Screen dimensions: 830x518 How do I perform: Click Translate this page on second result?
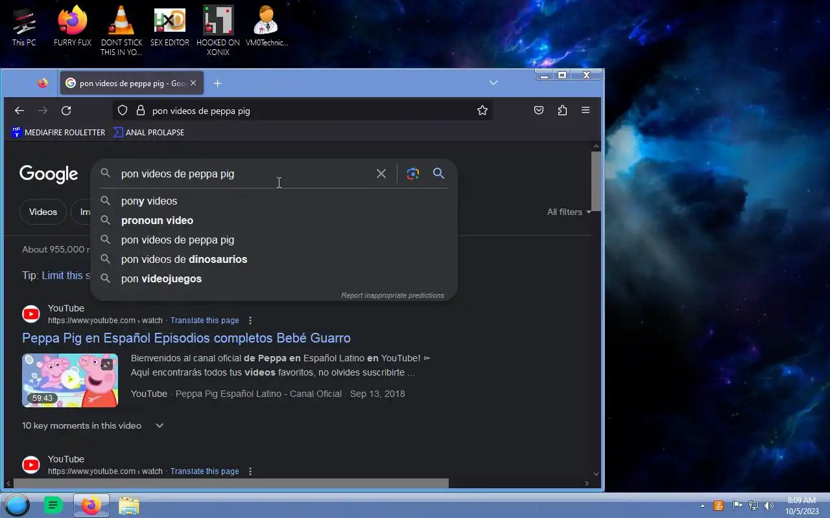[x=204, y=471]
